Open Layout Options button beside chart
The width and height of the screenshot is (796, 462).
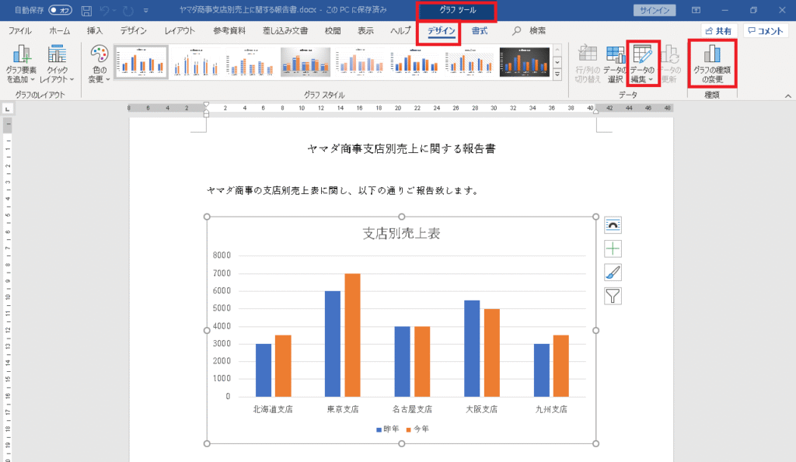(x=613, y=225)
